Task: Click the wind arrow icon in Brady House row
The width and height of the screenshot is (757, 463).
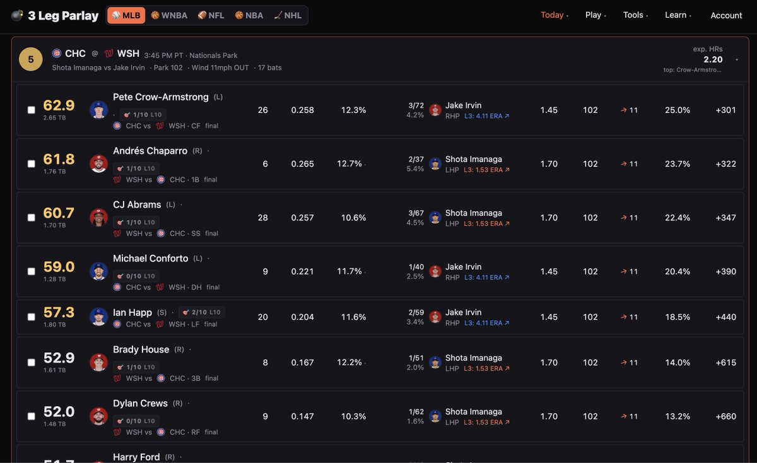Action: 623,362
